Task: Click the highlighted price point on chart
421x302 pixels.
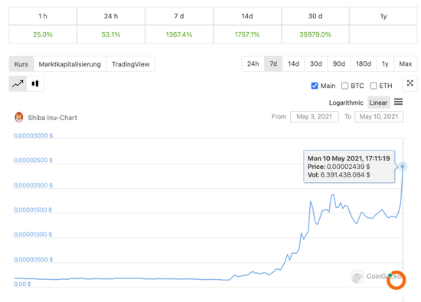Action: (403, 167)
